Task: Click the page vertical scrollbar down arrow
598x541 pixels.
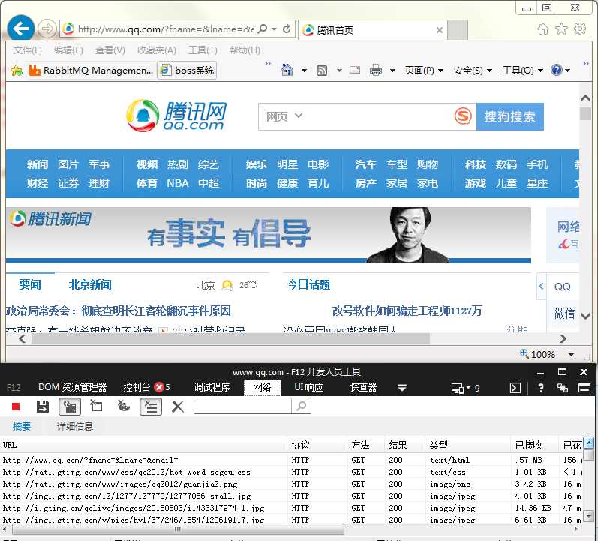Action: [x=585, y=317]
